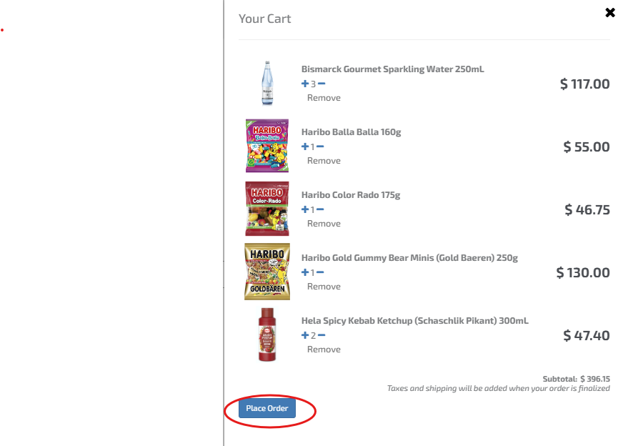Increase Haribo Gold Gummy Bear Minis quantity
Screen dimensions: 623x446
pos(305,272)
